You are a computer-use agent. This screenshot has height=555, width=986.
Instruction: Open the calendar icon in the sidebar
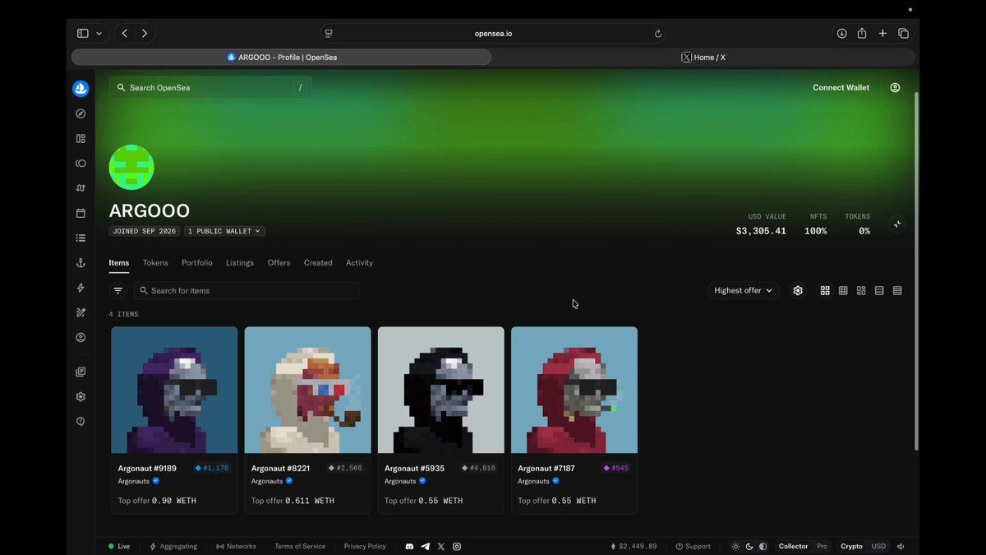point(81,213)
